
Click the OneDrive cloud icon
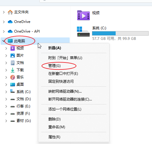[10, 22]
